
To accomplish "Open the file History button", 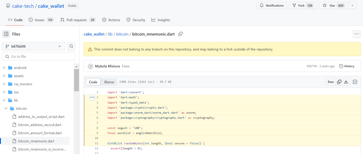I will 347,66.
